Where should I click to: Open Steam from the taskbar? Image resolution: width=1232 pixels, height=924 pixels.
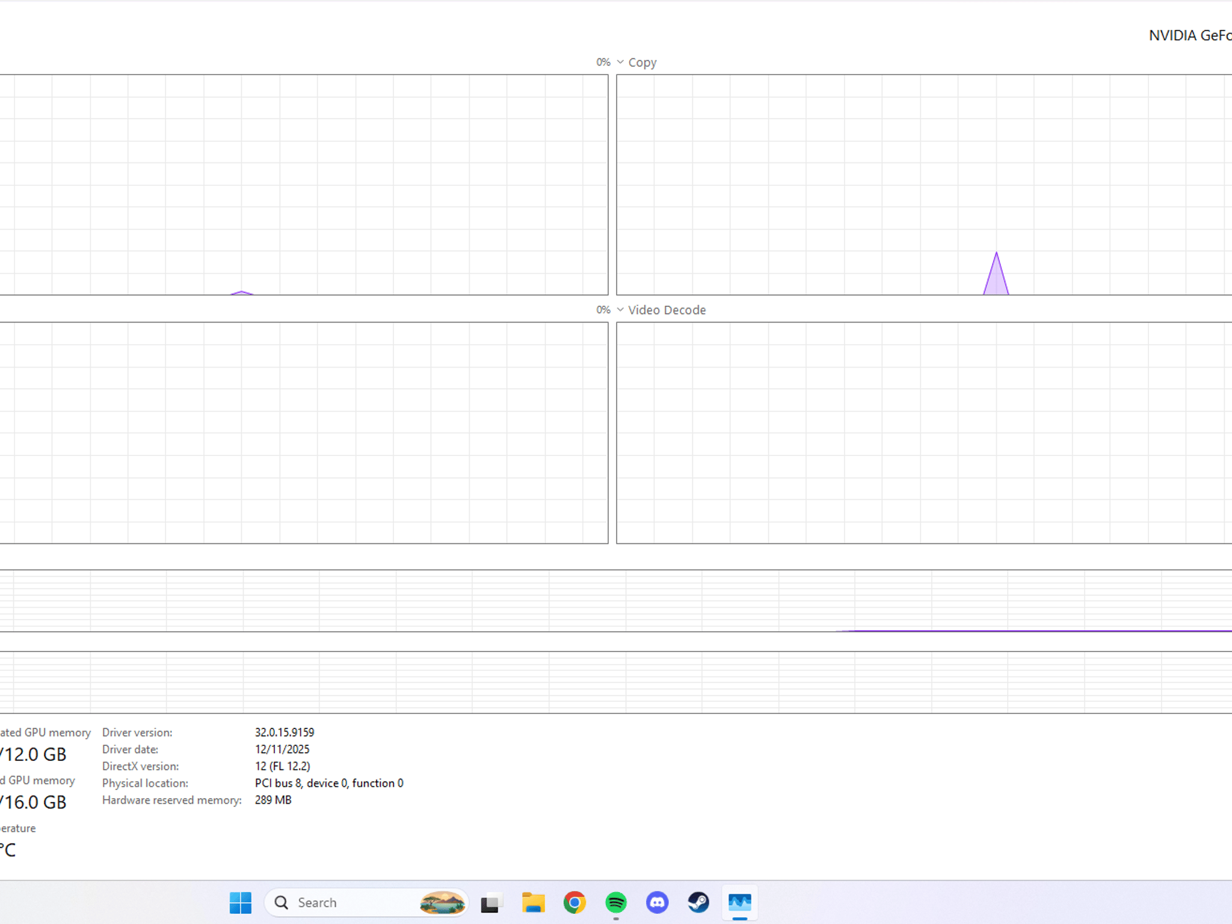click(x=698, y=902)
